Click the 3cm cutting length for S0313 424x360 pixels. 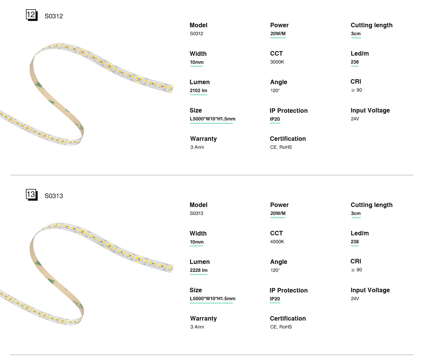pos(356,213)
